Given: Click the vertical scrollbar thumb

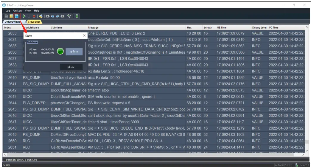Looking at the screenshot, I should 307,141.
